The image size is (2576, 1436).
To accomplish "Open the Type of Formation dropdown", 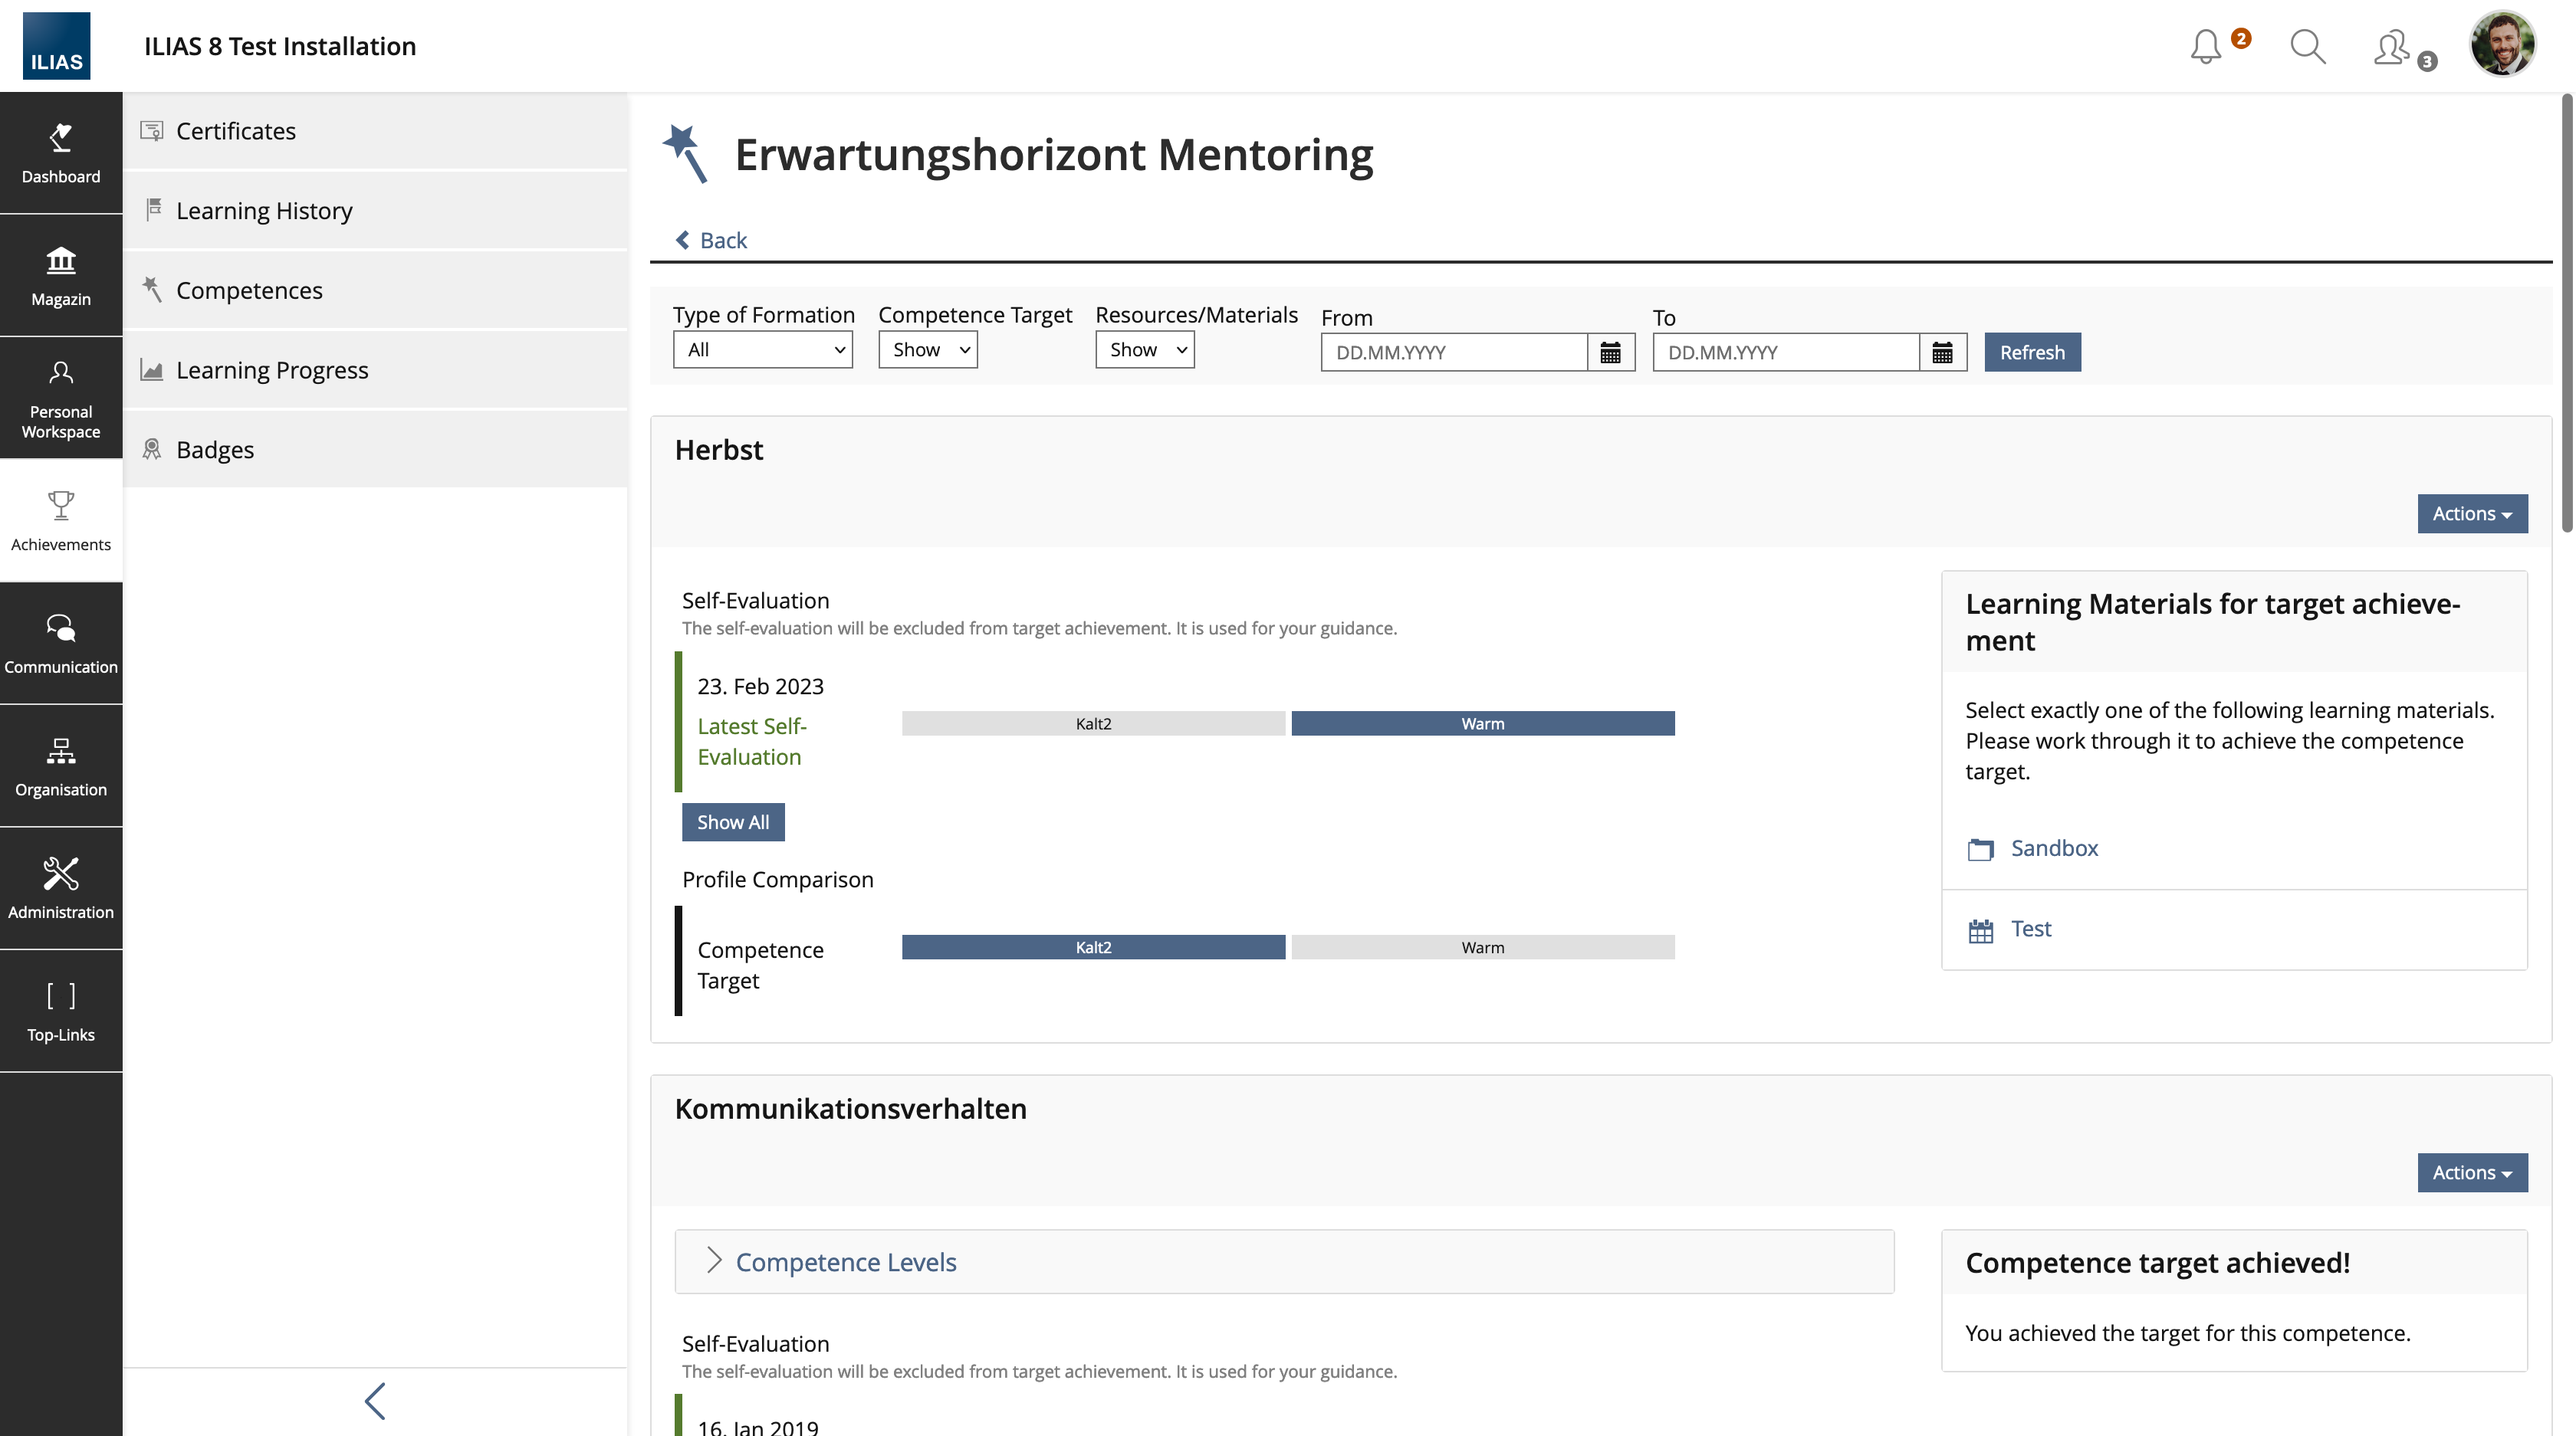I will click(x=762, y=349).
